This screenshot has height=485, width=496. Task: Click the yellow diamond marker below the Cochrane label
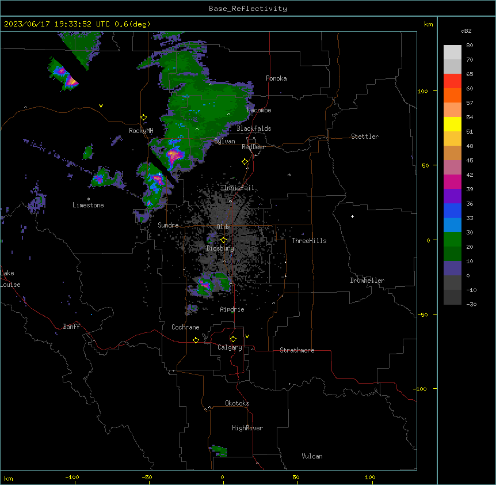point(196,340)
